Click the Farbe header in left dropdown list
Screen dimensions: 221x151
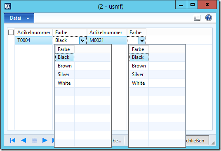[x=65, y=49]
